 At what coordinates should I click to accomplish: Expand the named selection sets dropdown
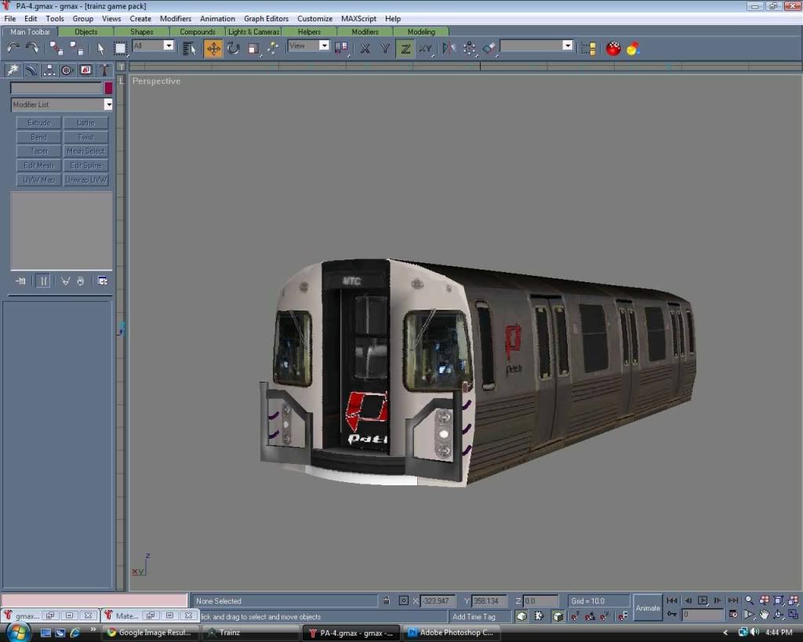(568, 45)
